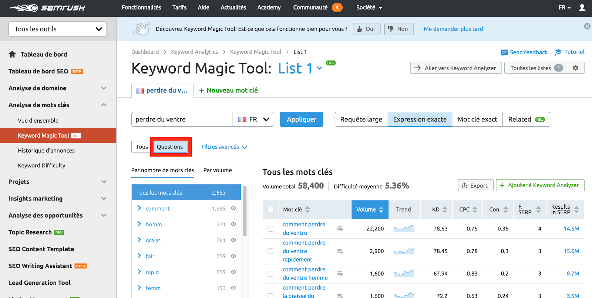Click the Send feedback chat icon

tap(504, 52)
